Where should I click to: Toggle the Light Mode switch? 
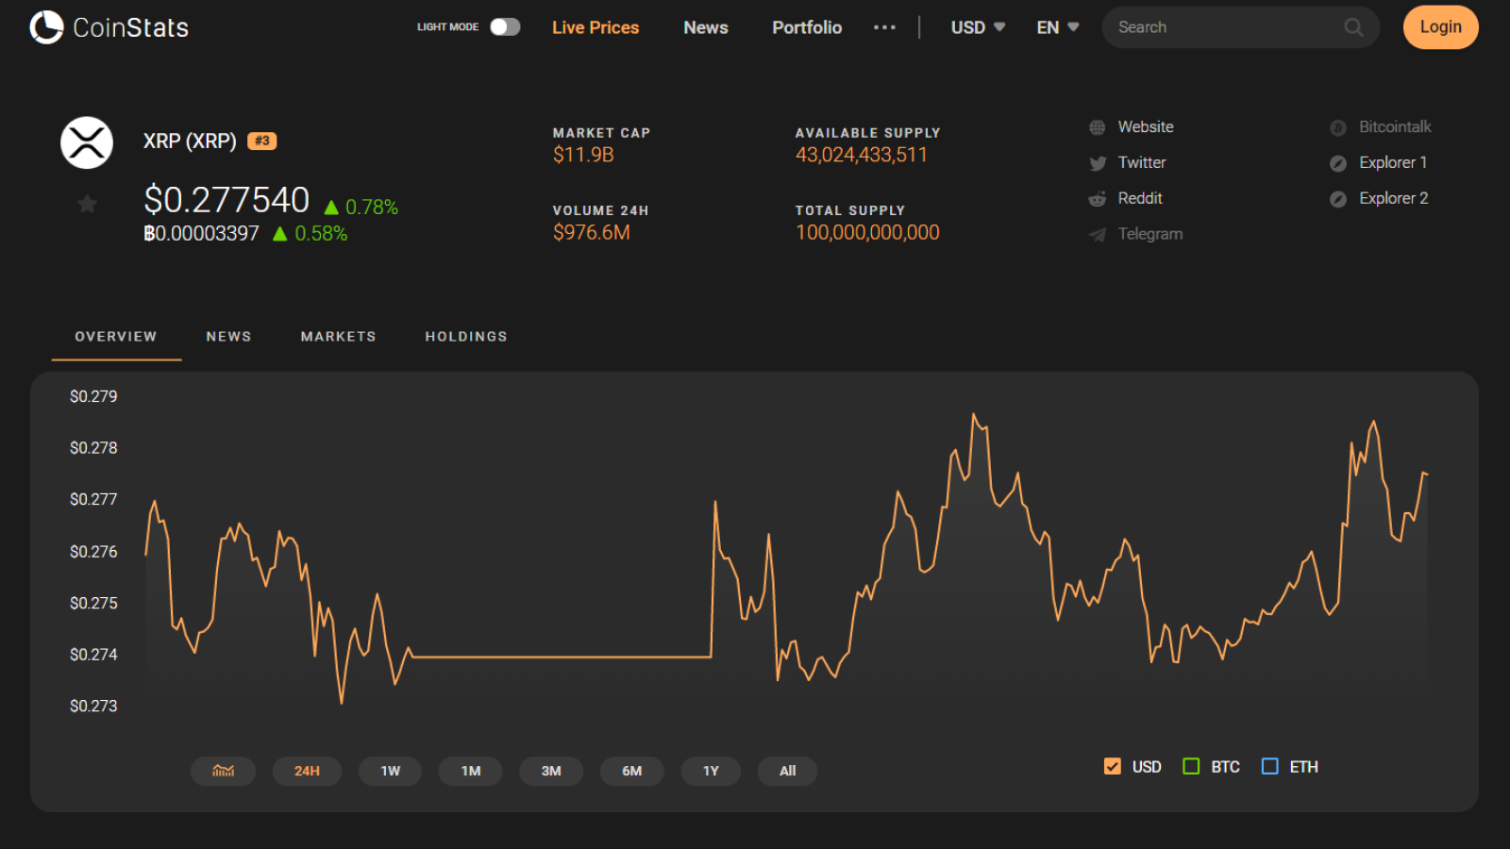[x=505, y=26]
